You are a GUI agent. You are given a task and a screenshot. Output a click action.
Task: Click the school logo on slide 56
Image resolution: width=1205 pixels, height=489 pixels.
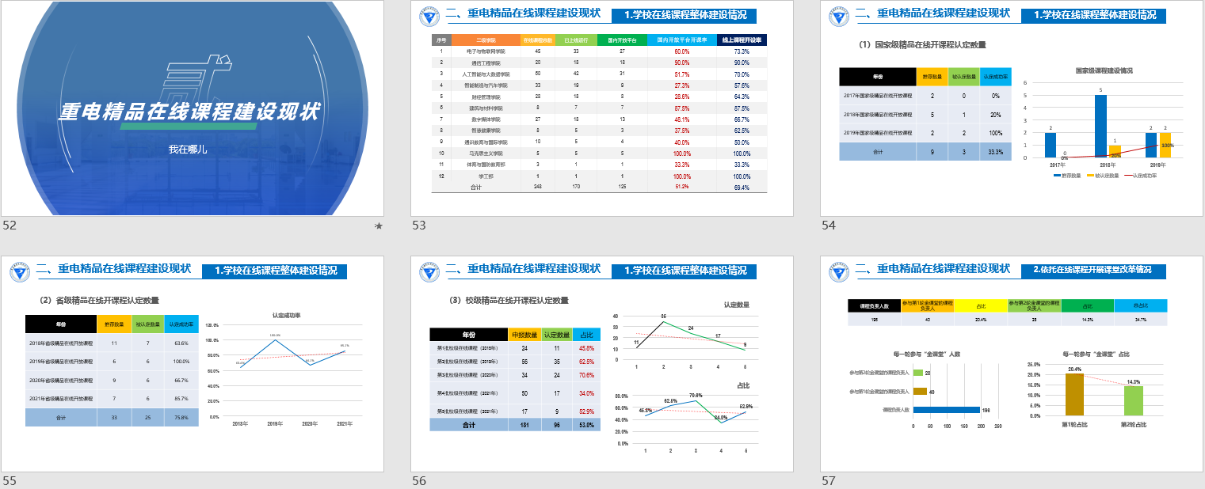(x=429, y=272)
